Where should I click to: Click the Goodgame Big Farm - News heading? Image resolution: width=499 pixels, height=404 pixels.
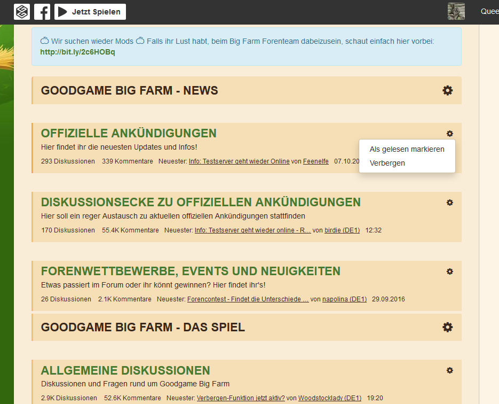pos(130,90)
